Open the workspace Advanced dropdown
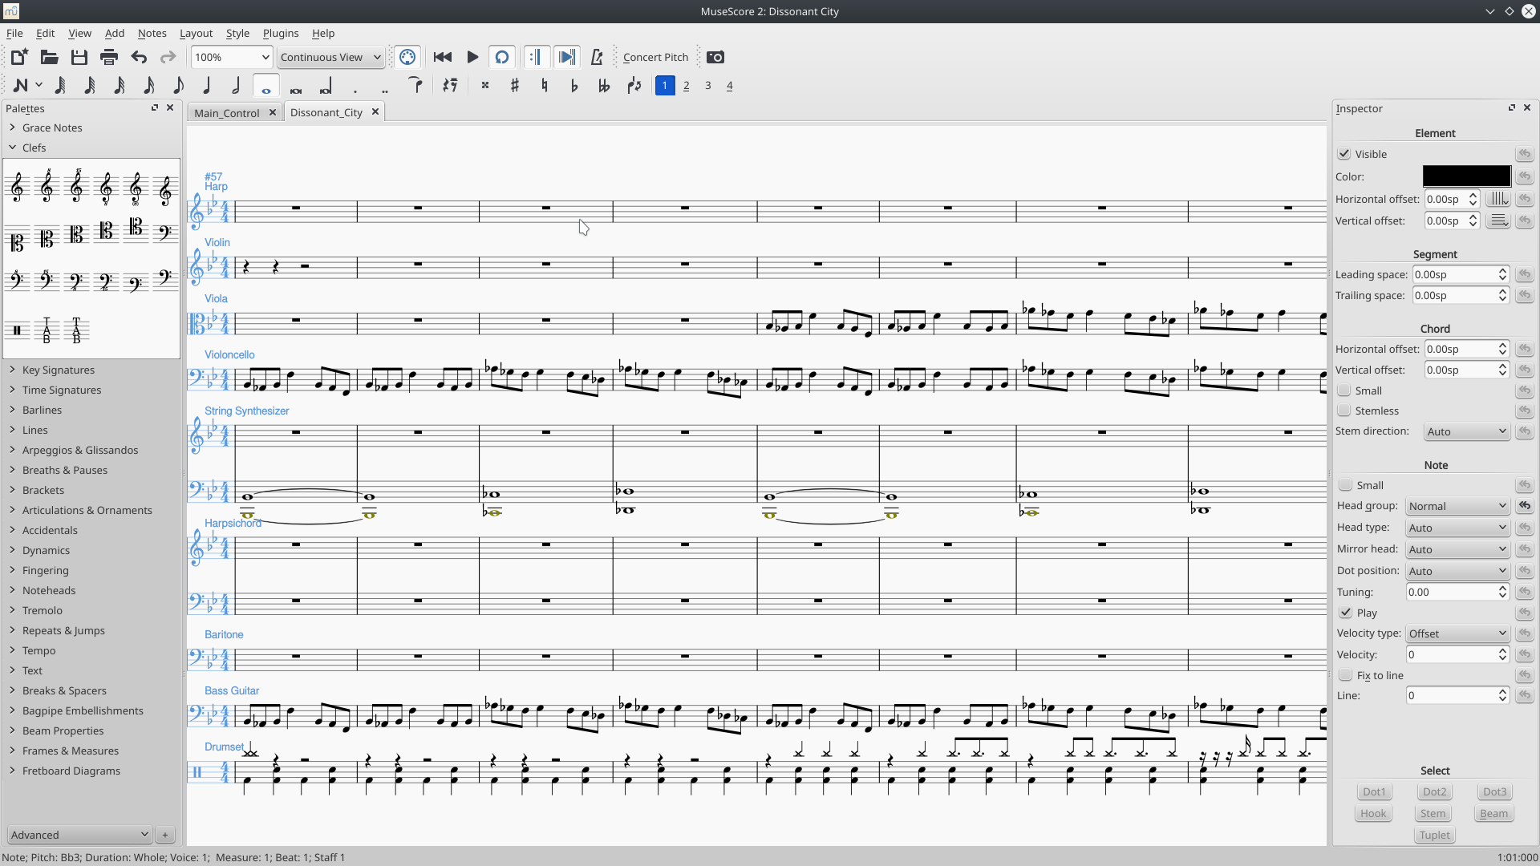1540x866 pixels. click(x=79, y=835)
